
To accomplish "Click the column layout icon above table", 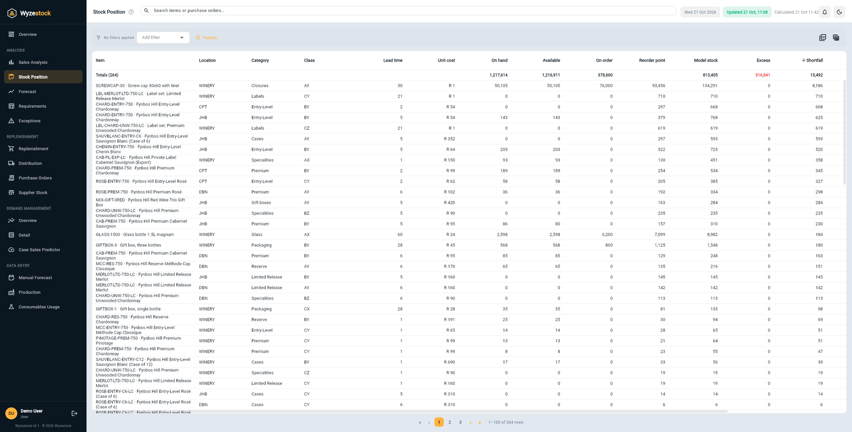I will pos(823,38).
